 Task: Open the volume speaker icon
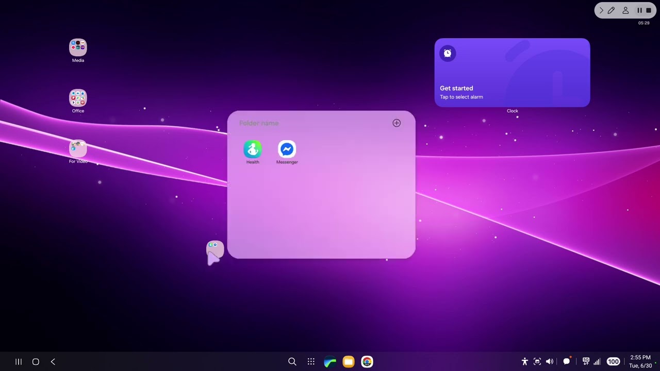[x=550, y=362]
